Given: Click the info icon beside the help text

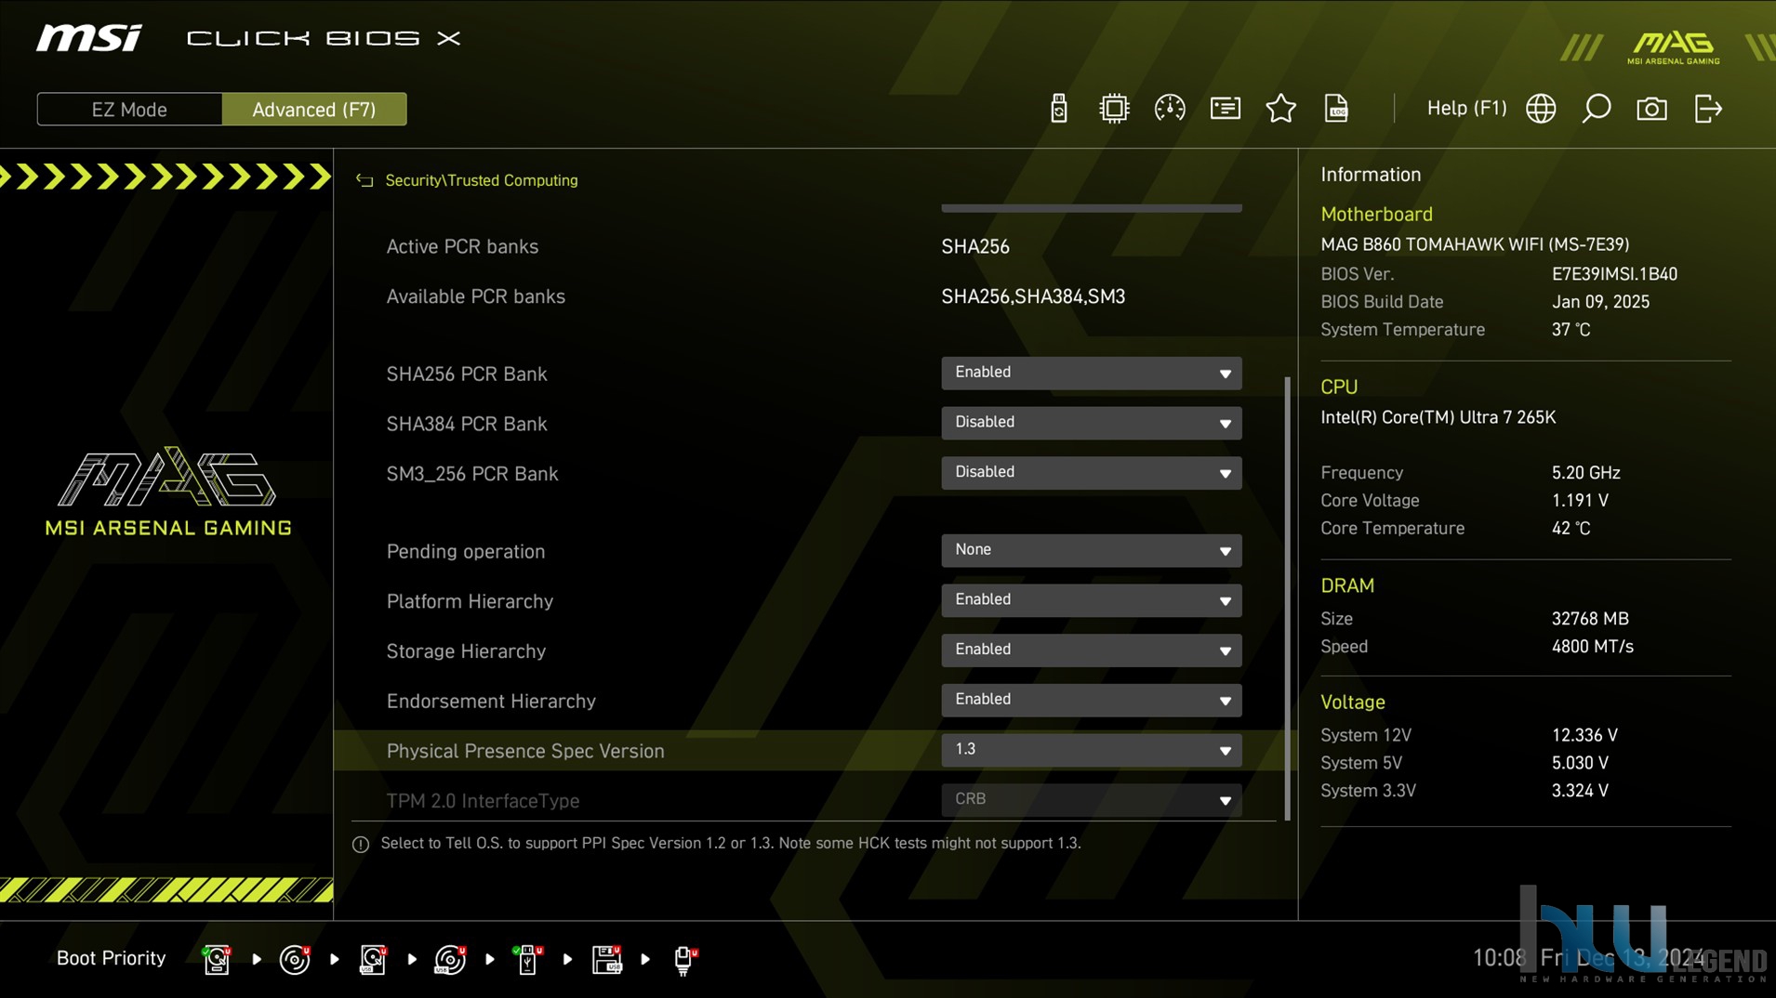Looking at the screenshot, I should pyautogui.click(x=361, y=844).
